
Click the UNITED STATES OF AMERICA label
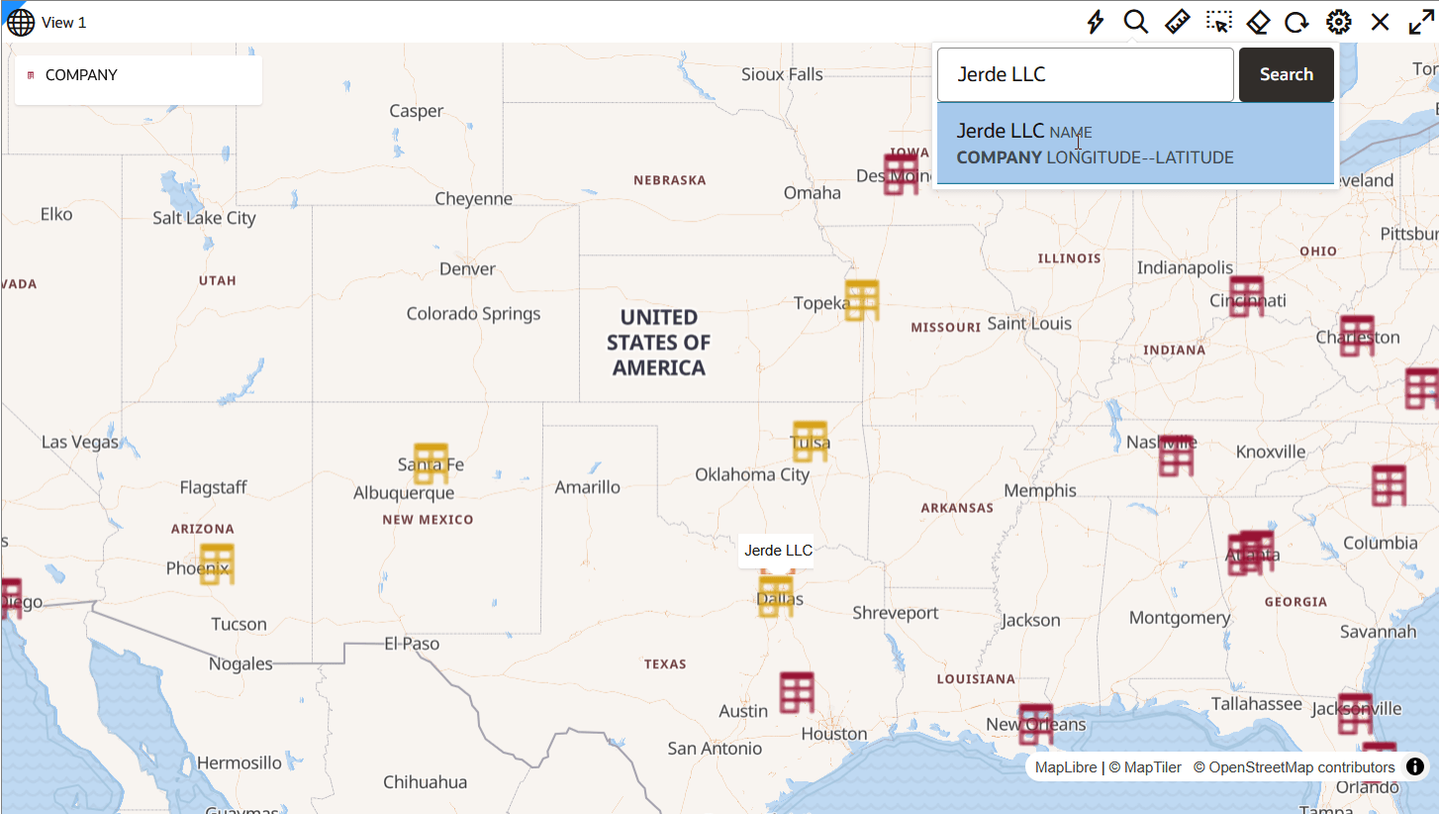658,343
